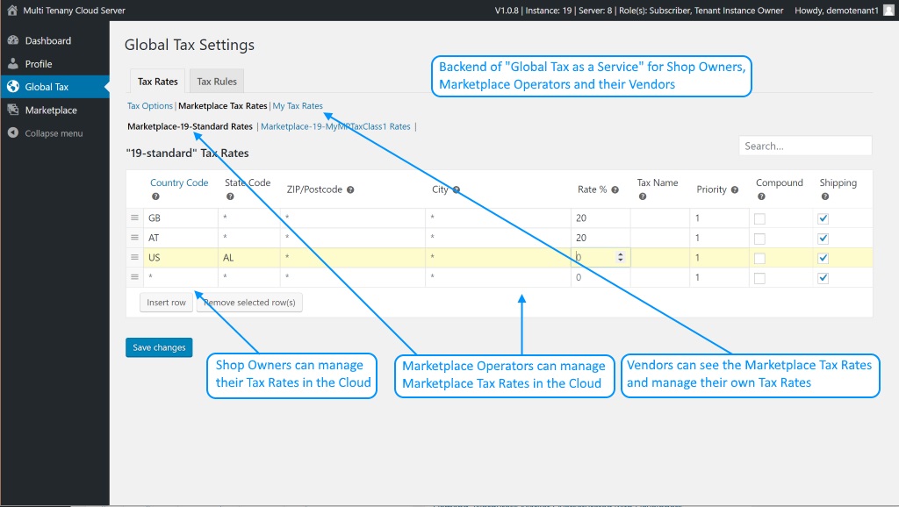Viewport: 899px width, 507px height.
Task: Uncheck Shipping for the US AL row
Action: [823, 258]
